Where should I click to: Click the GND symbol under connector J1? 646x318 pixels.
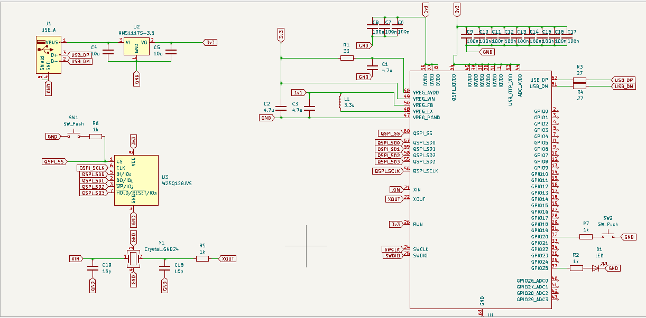pyautogui.click(x=49, y=89)
